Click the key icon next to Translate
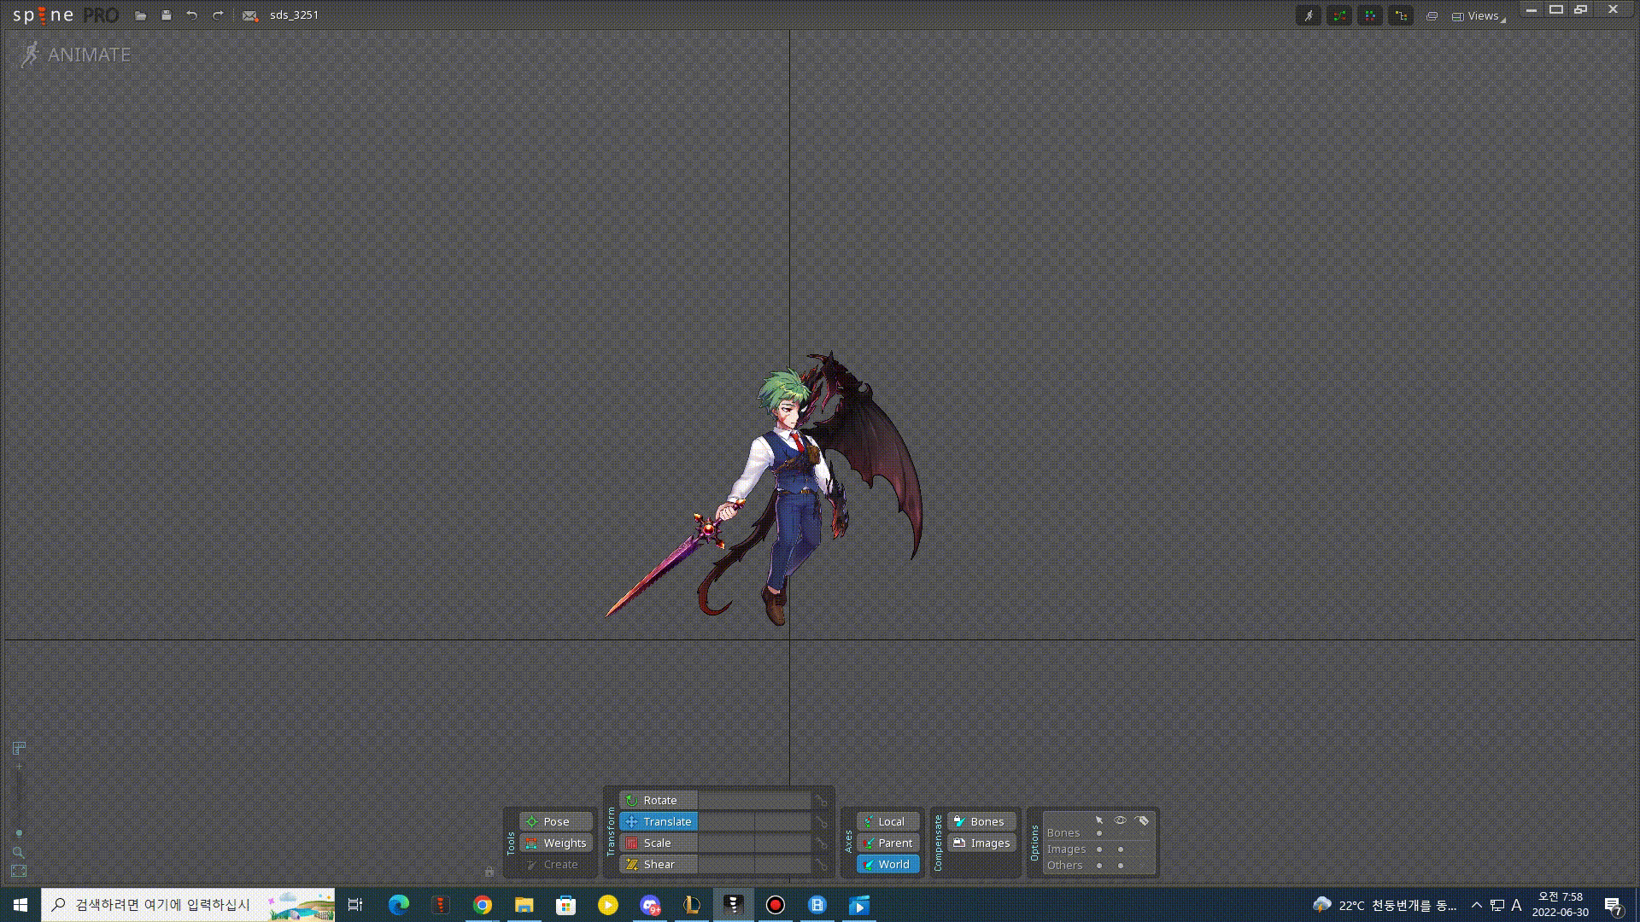 pos(821,821)
